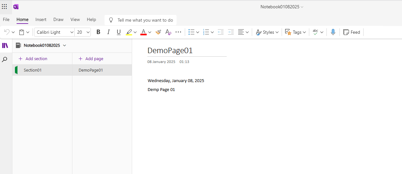Open the Tags dropdown

click(296, 32)
